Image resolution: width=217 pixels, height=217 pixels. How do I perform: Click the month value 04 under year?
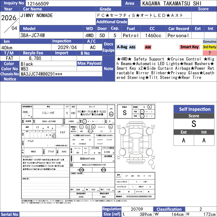point(14,28)
